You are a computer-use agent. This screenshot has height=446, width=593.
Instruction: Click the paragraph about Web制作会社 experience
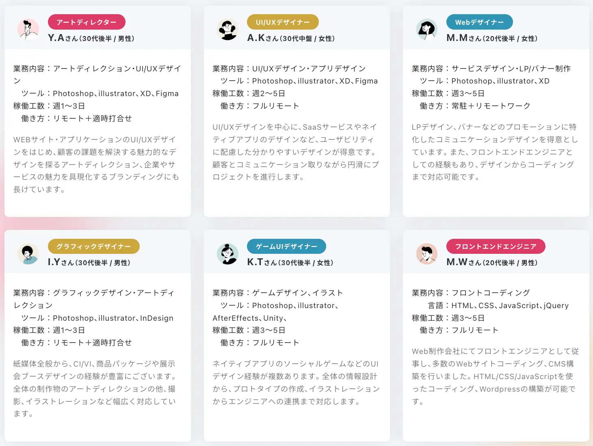495,376
